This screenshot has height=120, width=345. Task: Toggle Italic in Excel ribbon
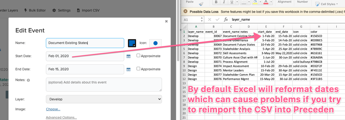pos(224,2)
